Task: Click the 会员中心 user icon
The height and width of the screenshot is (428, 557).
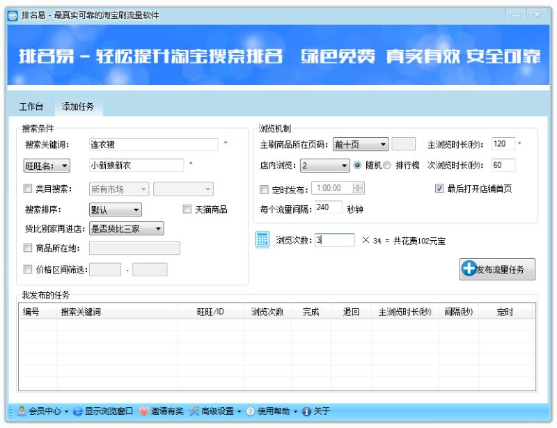Action: point(22,411)
